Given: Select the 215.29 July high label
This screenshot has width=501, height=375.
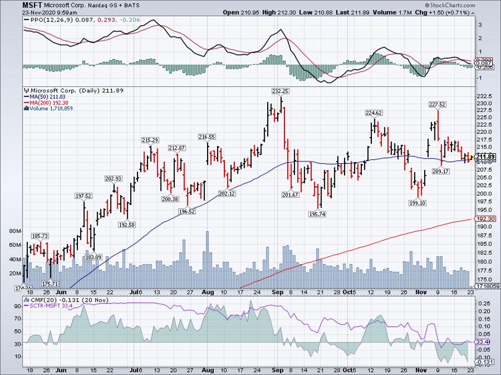Looking at the screenshot, I should click(x=150, y=140).
